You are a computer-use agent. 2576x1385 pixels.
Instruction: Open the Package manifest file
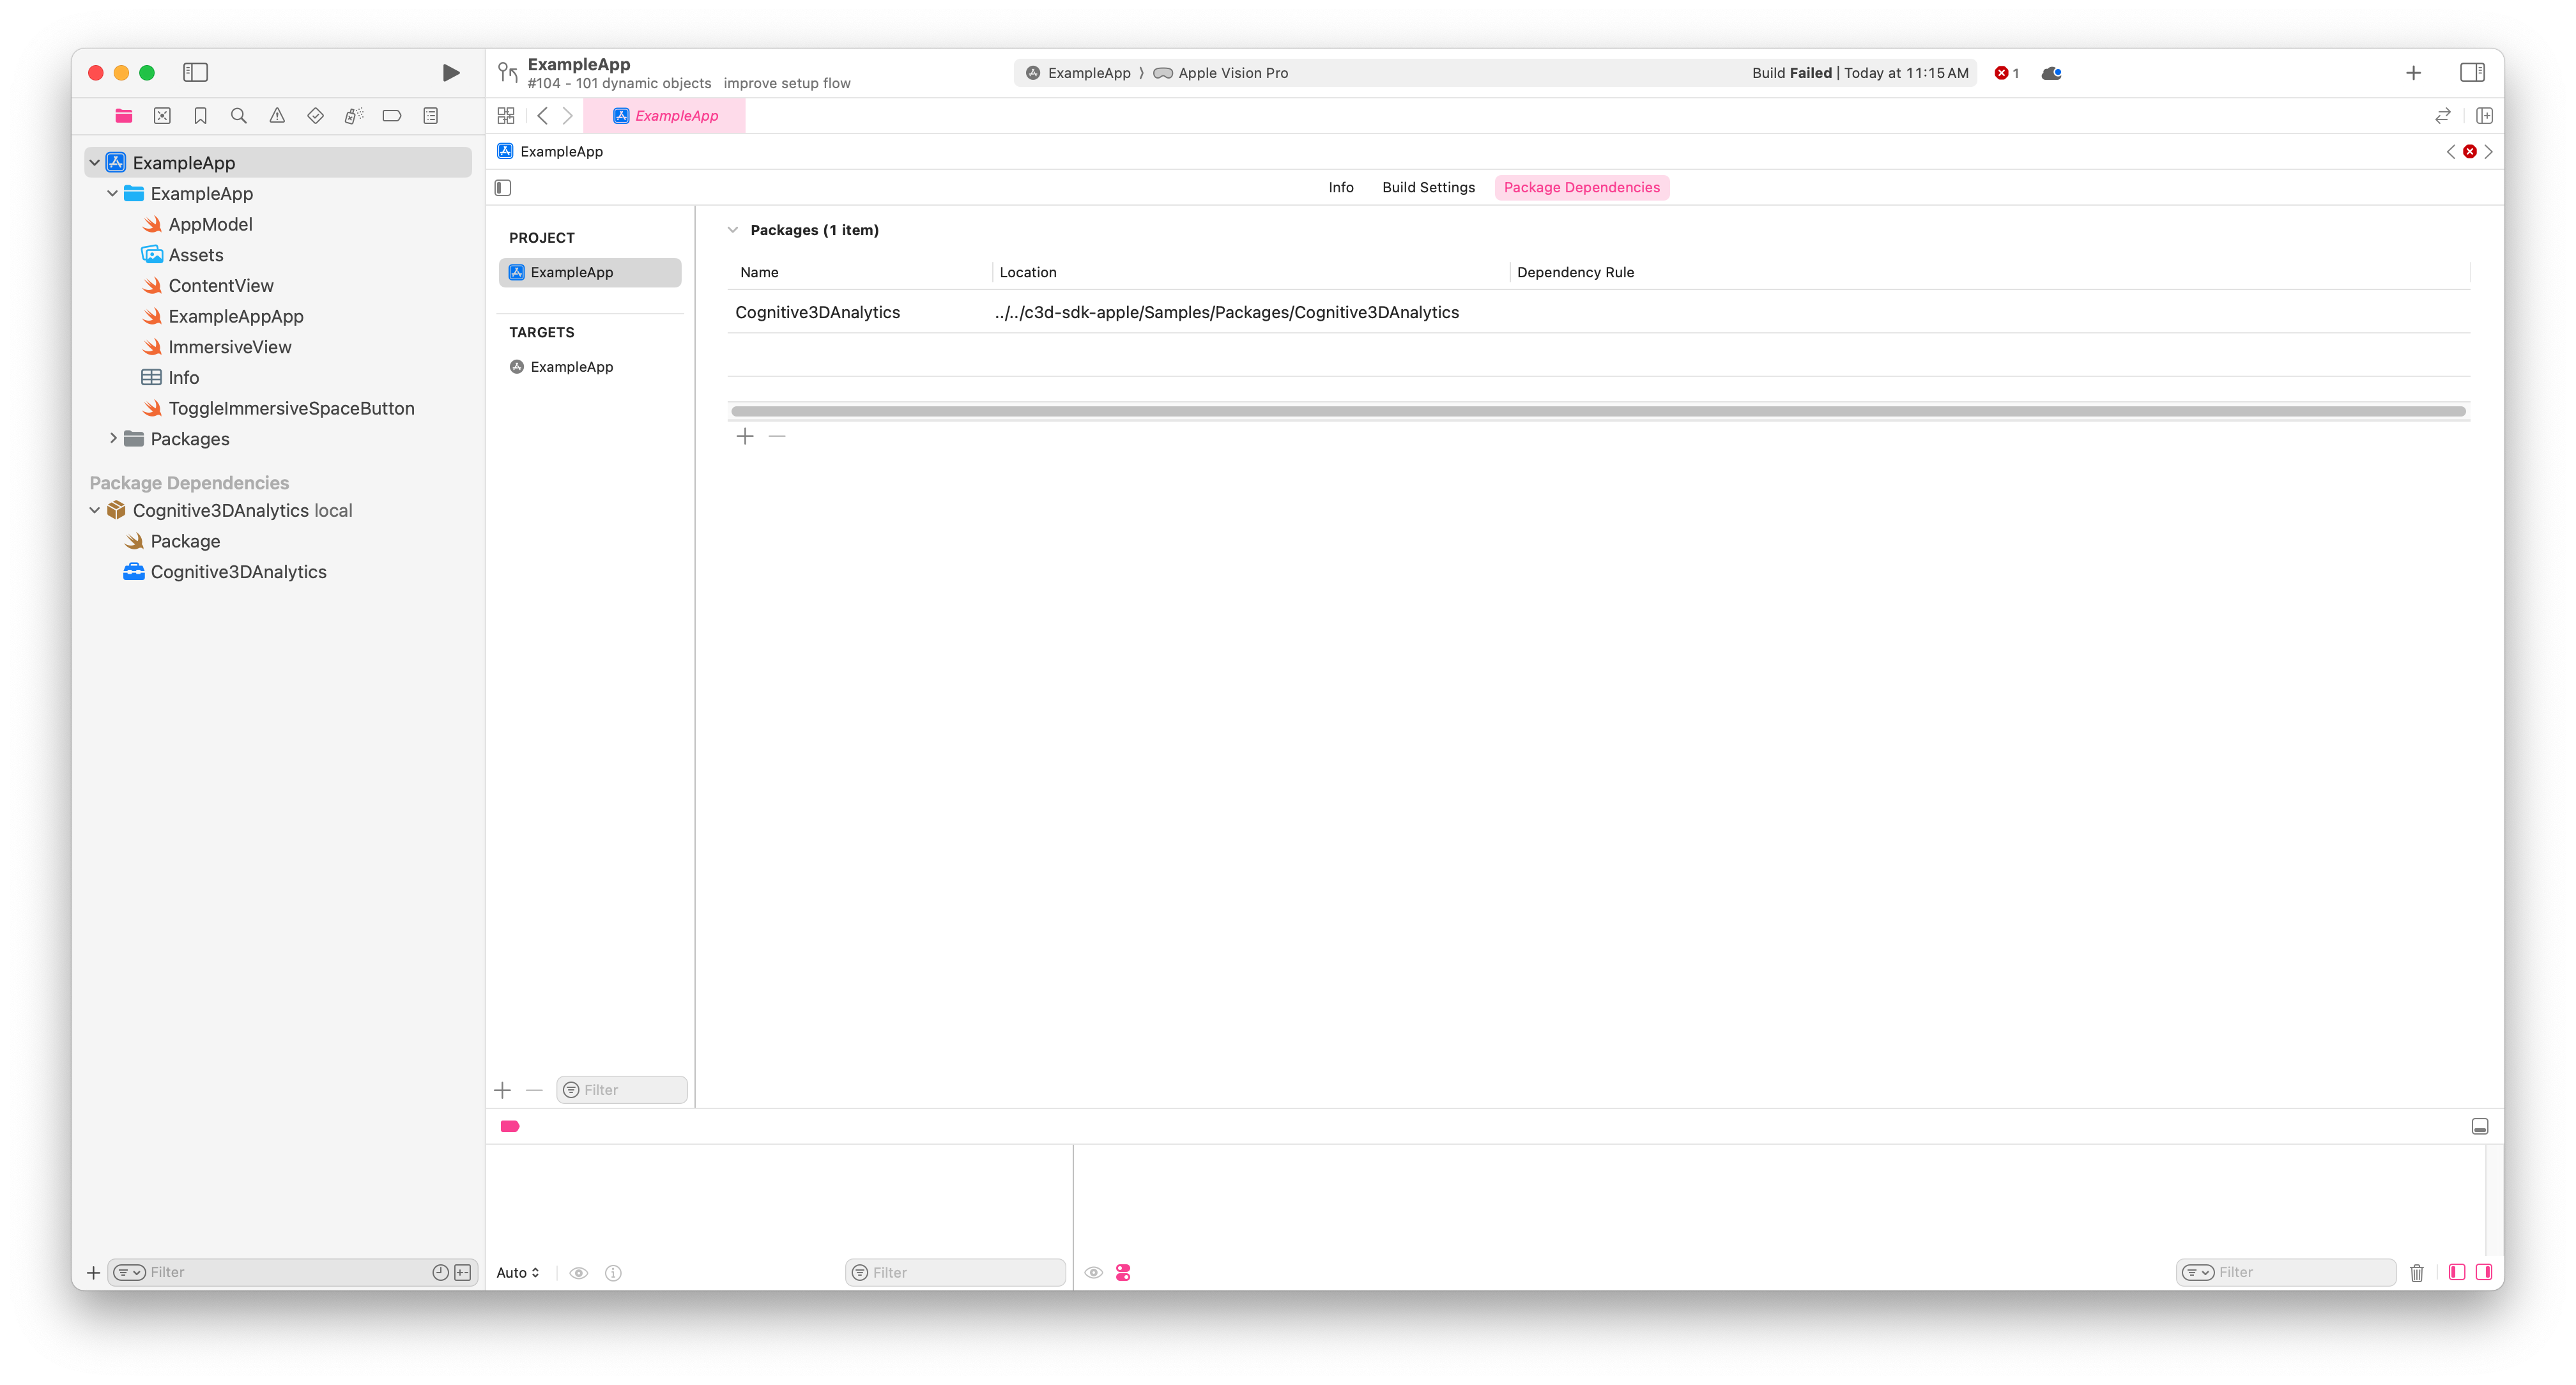185,541
